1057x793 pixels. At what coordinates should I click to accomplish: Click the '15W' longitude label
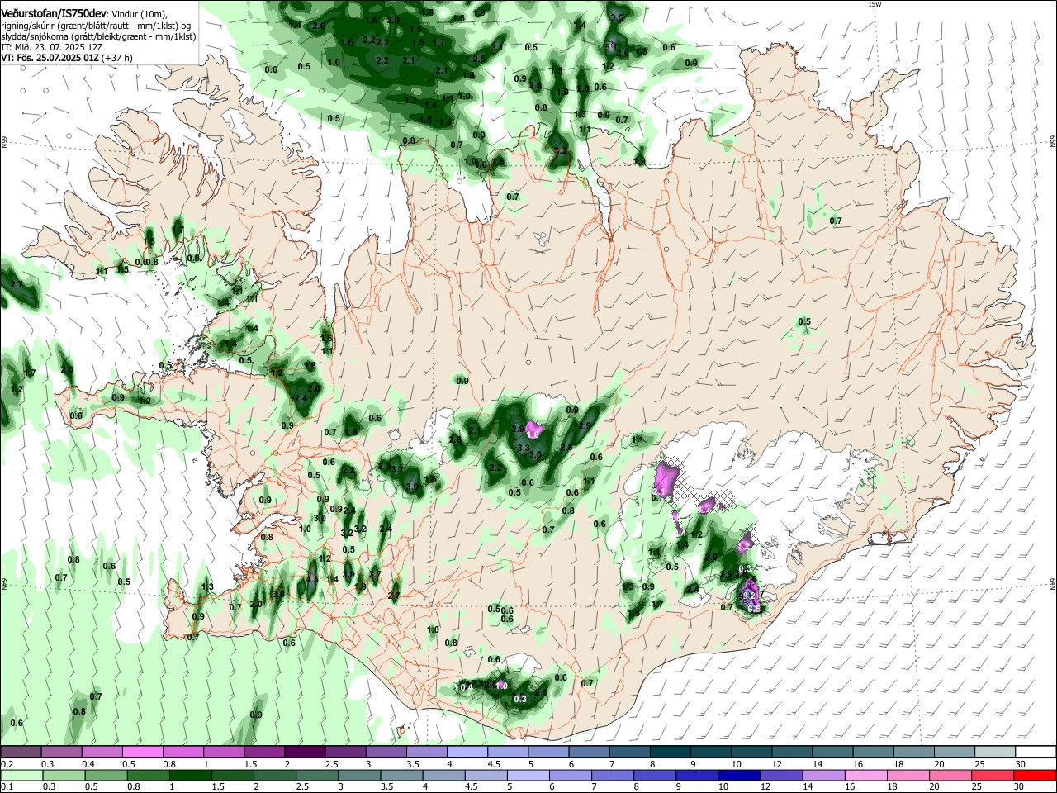875,4
